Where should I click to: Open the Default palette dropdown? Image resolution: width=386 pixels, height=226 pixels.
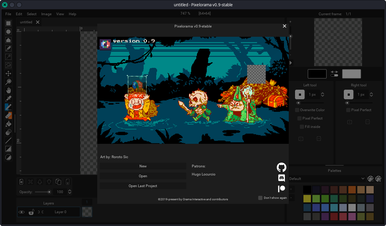pos(327,178)
